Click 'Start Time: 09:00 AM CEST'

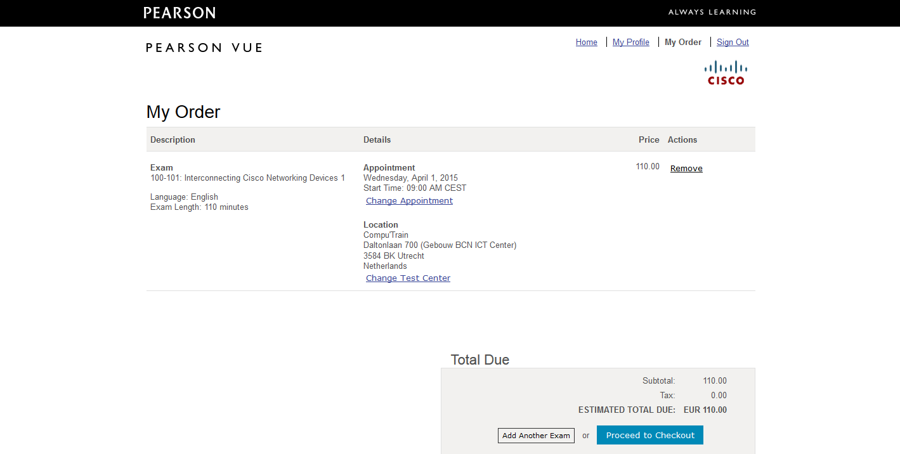coord(415,188)
